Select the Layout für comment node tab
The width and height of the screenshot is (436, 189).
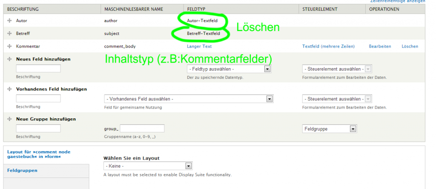(39, 154)
